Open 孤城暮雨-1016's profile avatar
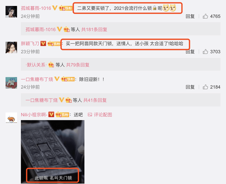Screen dimensions: 226x184 pos(11,12)
